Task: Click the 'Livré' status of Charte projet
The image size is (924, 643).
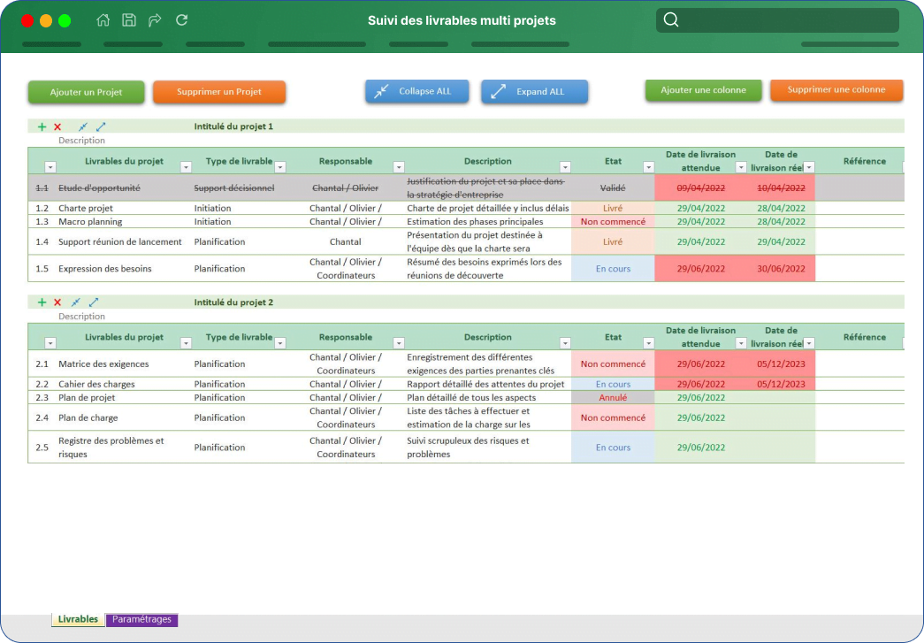Action: click(x=613, y=208)
